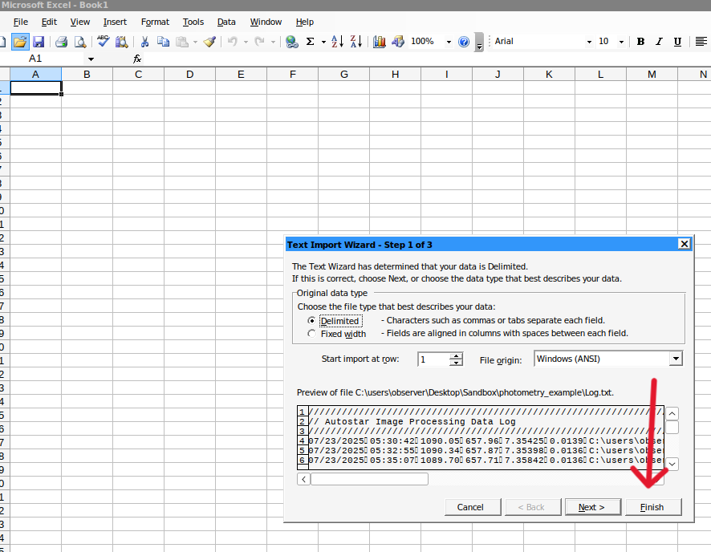Decrease Start import at row value

point(456,363)
